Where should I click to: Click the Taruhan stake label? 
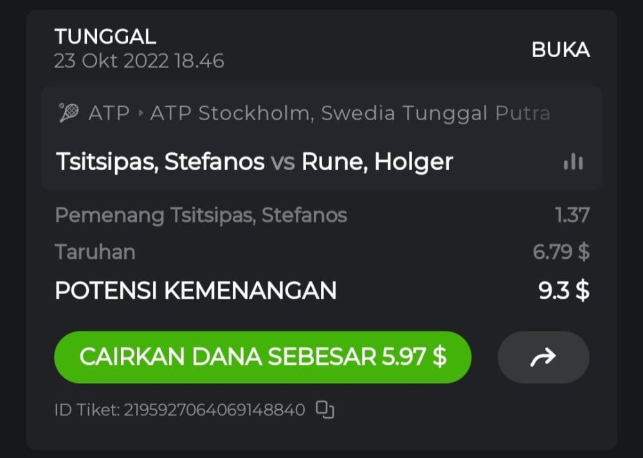pos(95,252)
